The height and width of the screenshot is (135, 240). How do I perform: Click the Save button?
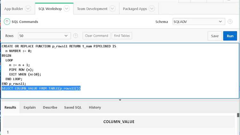pyautogui.click(x=215, y=36)
